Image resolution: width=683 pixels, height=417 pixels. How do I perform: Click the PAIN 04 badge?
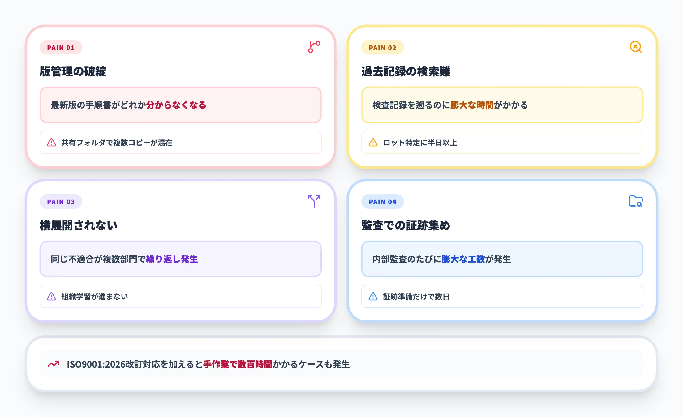click(x=382, y=201)
